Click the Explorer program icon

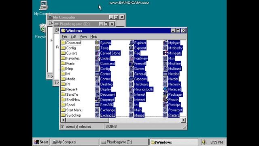(131, 43)
